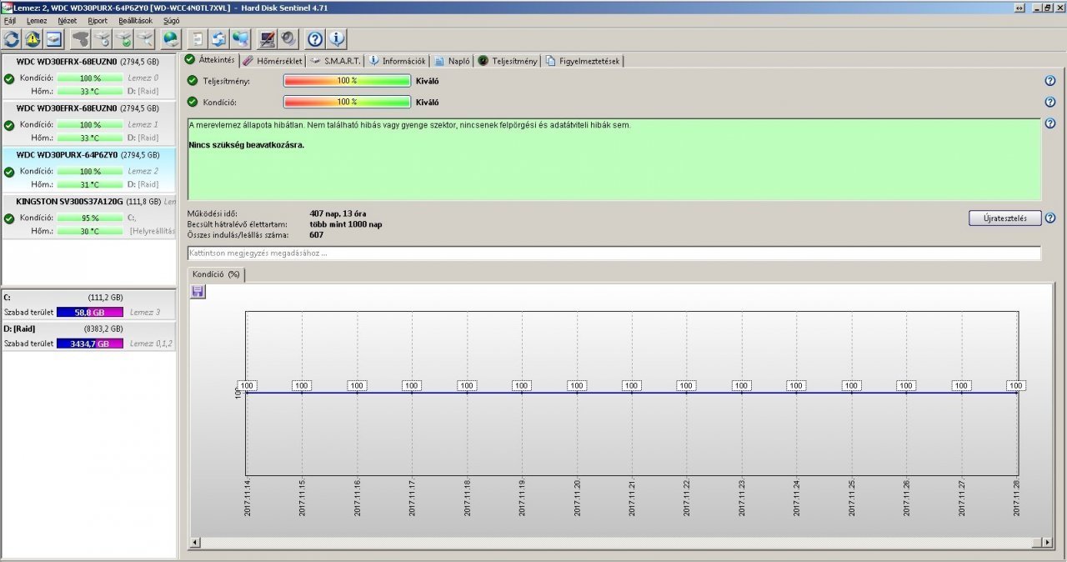1067x562 pixels.
Task: Click the refresh disk status toolbar icon
Action: [x=13, y=38]
